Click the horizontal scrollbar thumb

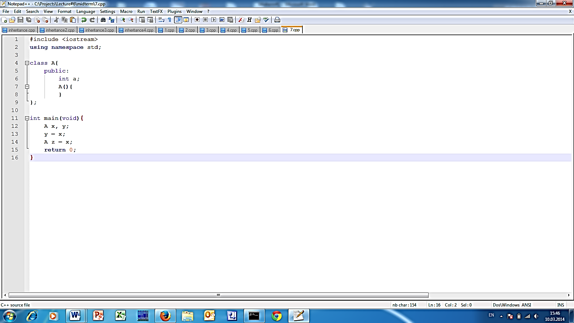coord(218,295)
